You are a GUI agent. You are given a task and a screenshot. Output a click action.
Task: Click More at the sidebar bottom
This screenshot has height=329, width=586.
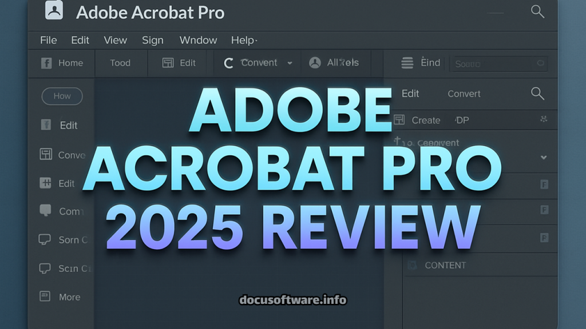click(x=69, y=297)
